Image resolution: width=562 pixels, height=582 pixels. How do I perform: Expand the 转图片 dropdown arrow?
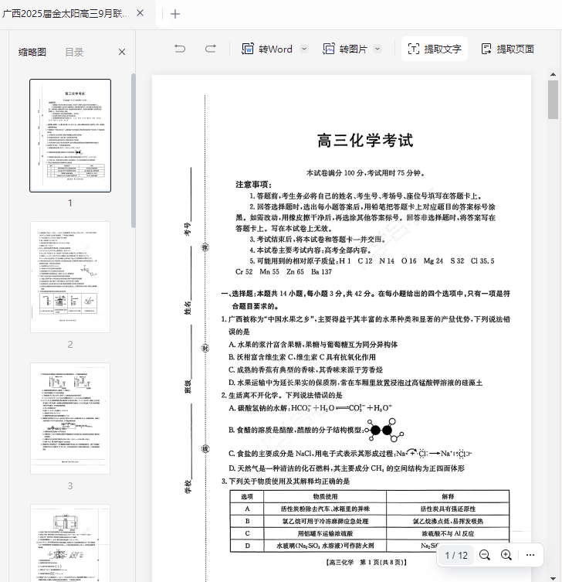(377, 49)
